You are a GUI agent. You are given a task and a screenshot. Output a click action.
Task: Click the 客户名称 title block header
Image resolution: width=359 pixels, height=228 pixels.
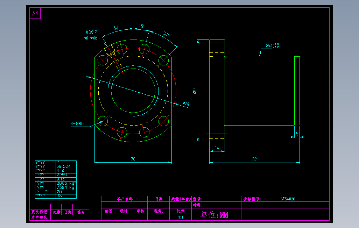[125, 199]
